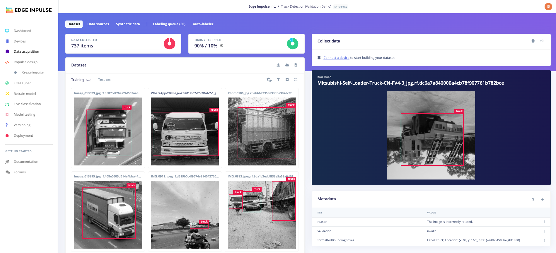Add new metadata with the plus icon
Viewport: 556px width, 253px height.
click(542, 199)
